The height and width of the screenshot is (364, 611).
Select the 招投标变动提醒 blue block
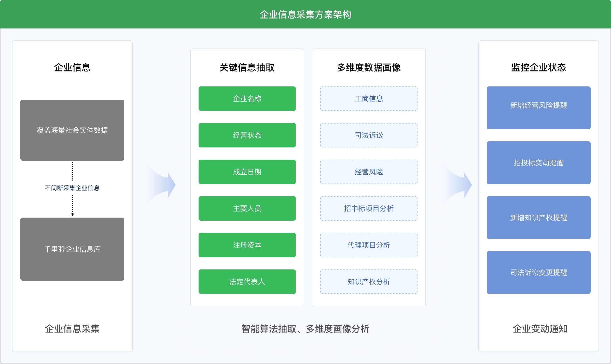(x=538, y=163)
